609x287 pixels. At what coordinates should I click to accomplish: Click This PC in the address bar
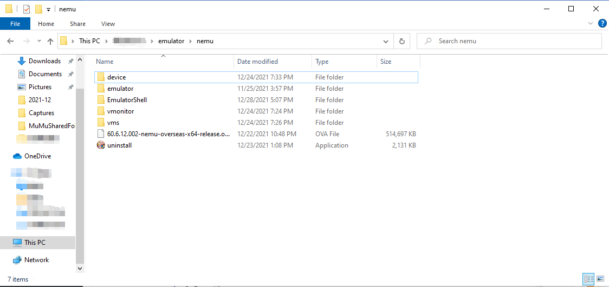tap(89, 41)
